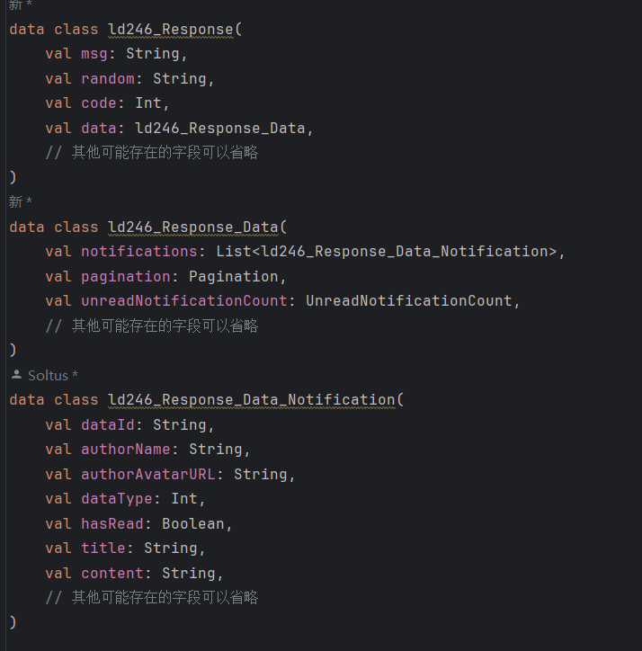
Task: Click the authorAvatarURL property name
Action: (148, 474)
